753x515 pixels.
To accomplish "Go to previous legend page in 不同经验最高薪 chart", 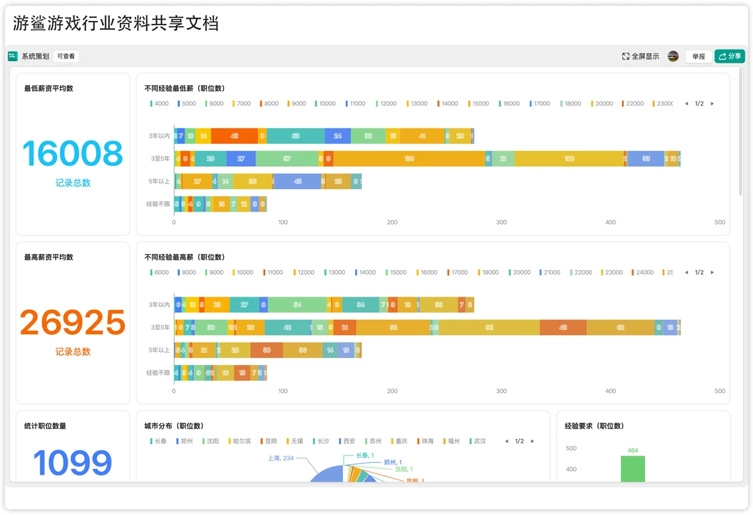I will point(686,272).
